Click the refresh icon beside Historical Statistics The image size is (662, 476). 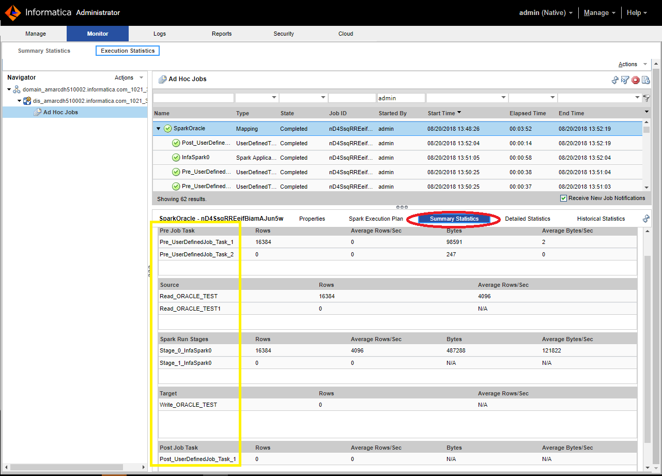coord(646,219)
